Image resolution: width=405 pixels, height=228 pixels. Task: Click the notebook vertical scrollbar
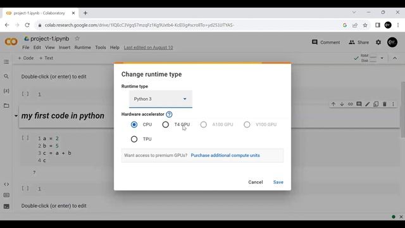[402, 110]
